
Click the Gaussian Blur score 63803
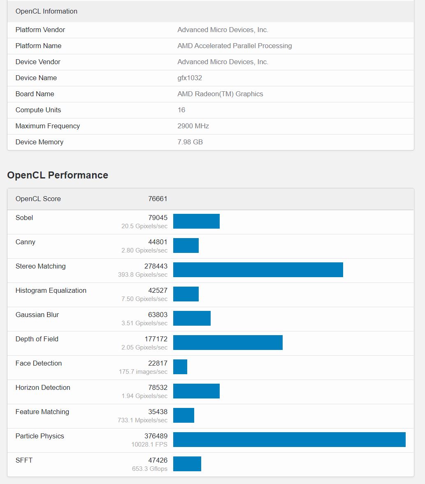(x=158, y=315)
